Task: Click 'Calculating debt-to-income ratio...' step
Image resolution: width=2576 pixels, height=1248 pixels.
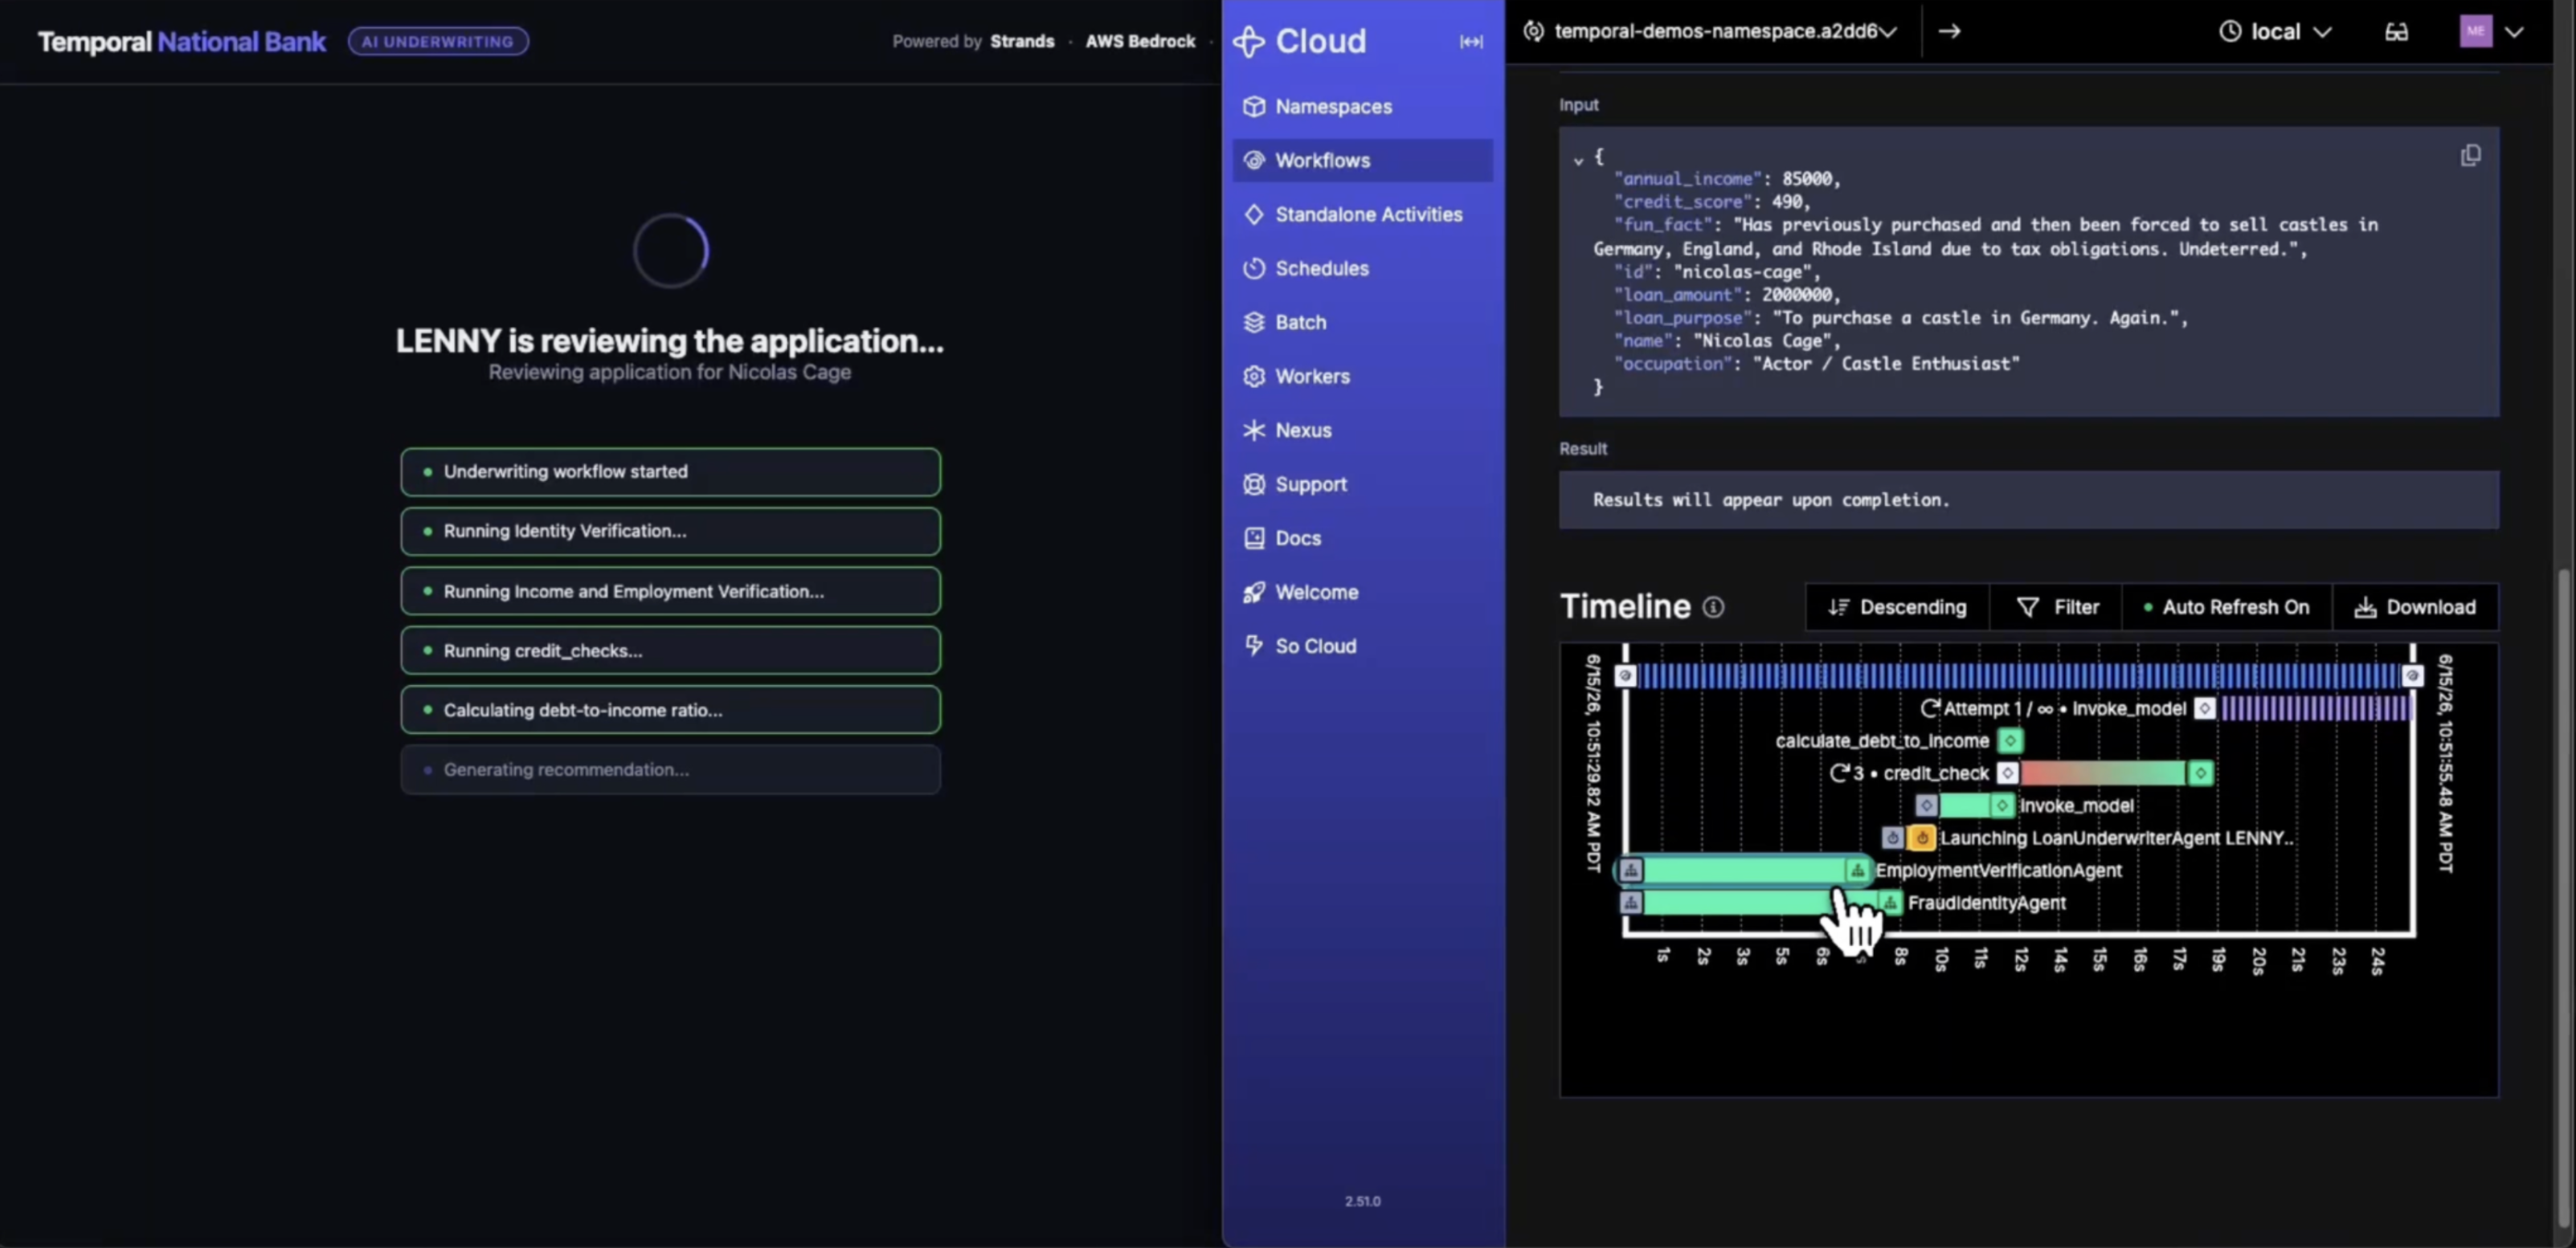Action: tap(670, 709)
